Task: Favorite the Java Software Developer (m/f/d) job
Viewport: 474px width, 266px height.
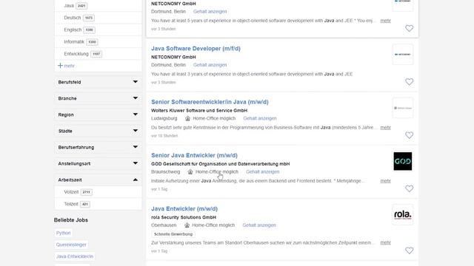Action: (x=409, y=82)
